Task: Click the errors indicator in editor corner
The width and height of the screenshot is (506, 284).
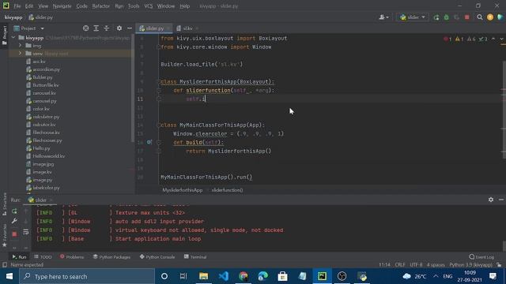Action: tap(447, 39)
